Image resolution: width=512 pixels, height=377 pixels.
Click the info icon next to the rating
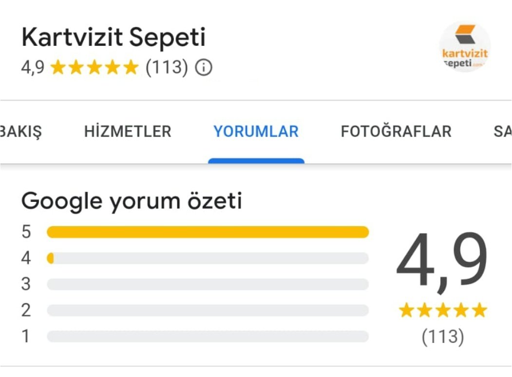pyautogui.click(x=205, y=68)
